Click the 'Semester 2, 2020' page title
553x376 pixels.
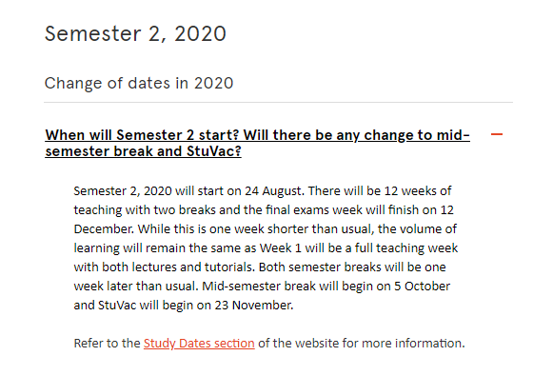pos(135,34)
